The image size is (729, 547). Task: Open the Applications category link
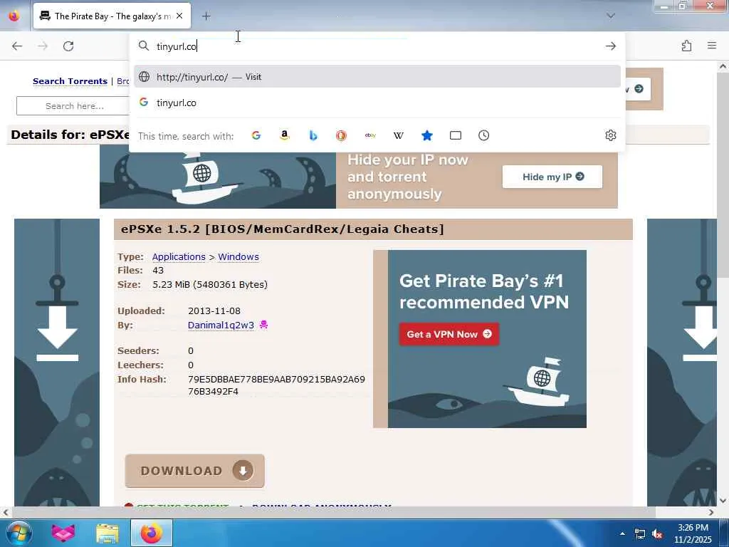179,256
